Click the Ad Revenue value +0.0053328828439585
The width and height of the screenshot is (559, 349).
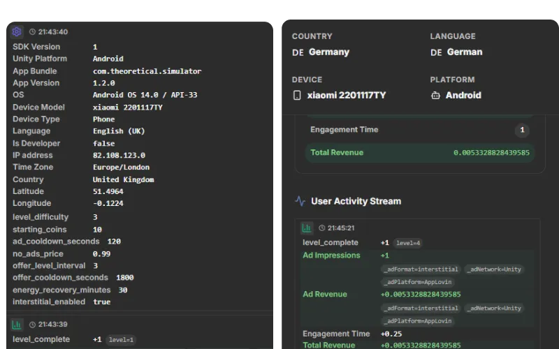pyautogui.click(x=421, y=295)
